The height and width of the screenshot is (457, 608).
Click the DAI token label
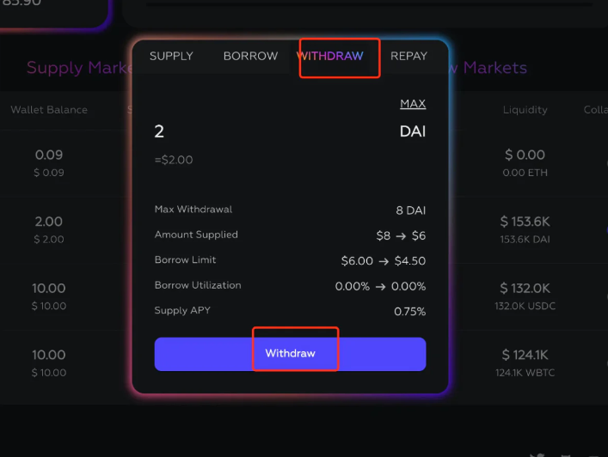(x=413, y=131)
